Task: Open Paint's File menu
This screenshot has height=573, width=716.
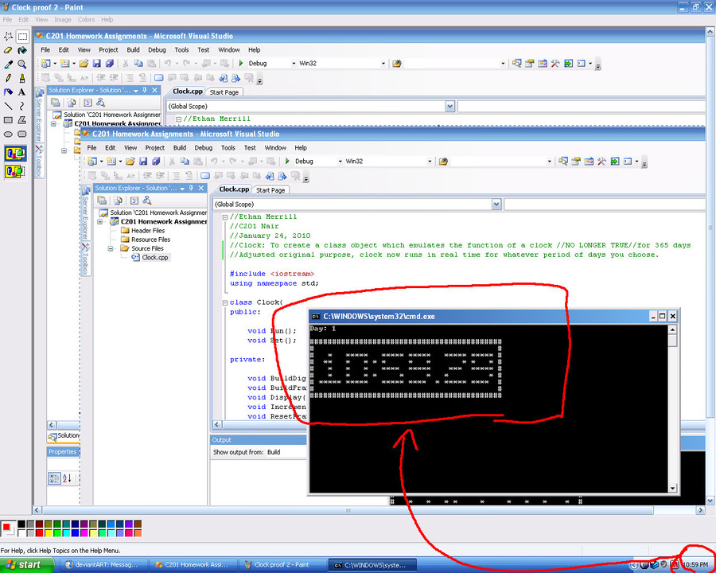Action: [x=7, y=20]
